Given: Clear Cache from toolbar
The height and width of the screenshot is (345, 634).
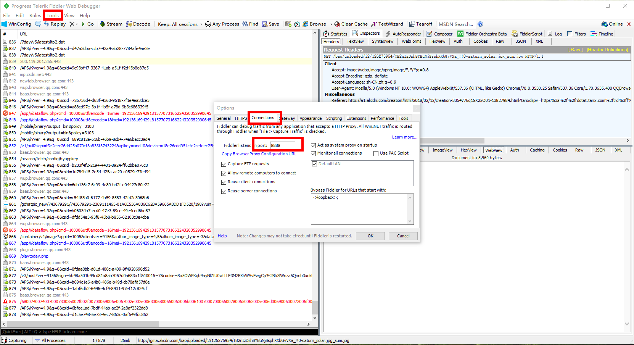Looking at the screenshot, I should click(351, 24).
